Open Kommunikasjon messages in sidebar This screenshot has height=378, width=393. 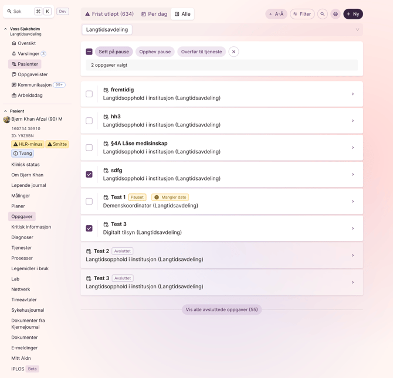pyautogui.click(x=34, y=85)
